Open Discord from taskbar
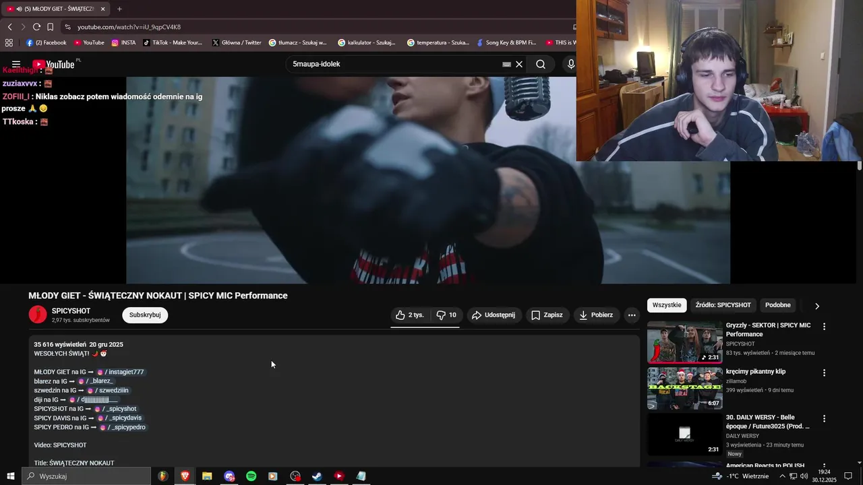The image size is (863, 485). [x=229, y=476]
